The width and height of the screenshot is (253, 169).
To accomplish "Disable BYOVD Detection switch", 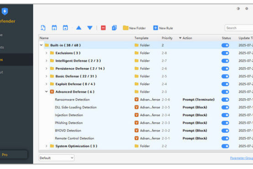I will [225, 131].
